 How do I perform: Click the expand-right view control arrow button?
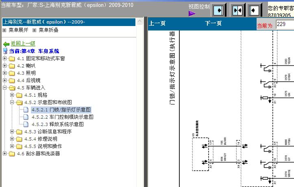(x=218, y=10)
